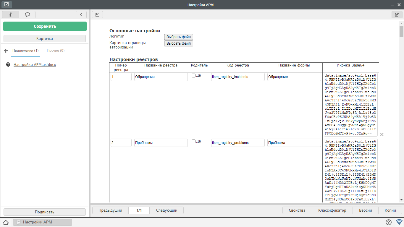Open the comments speech bubble tab

tap(27, 14)
